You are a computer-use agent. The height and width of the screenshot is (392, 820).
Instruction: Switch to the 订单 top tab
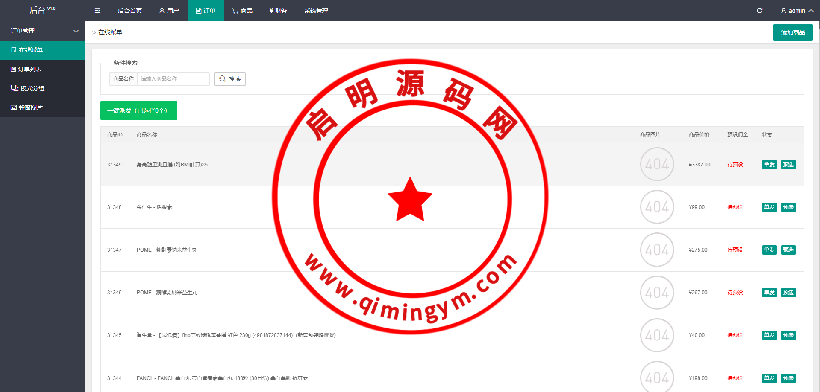coord(206,11)
